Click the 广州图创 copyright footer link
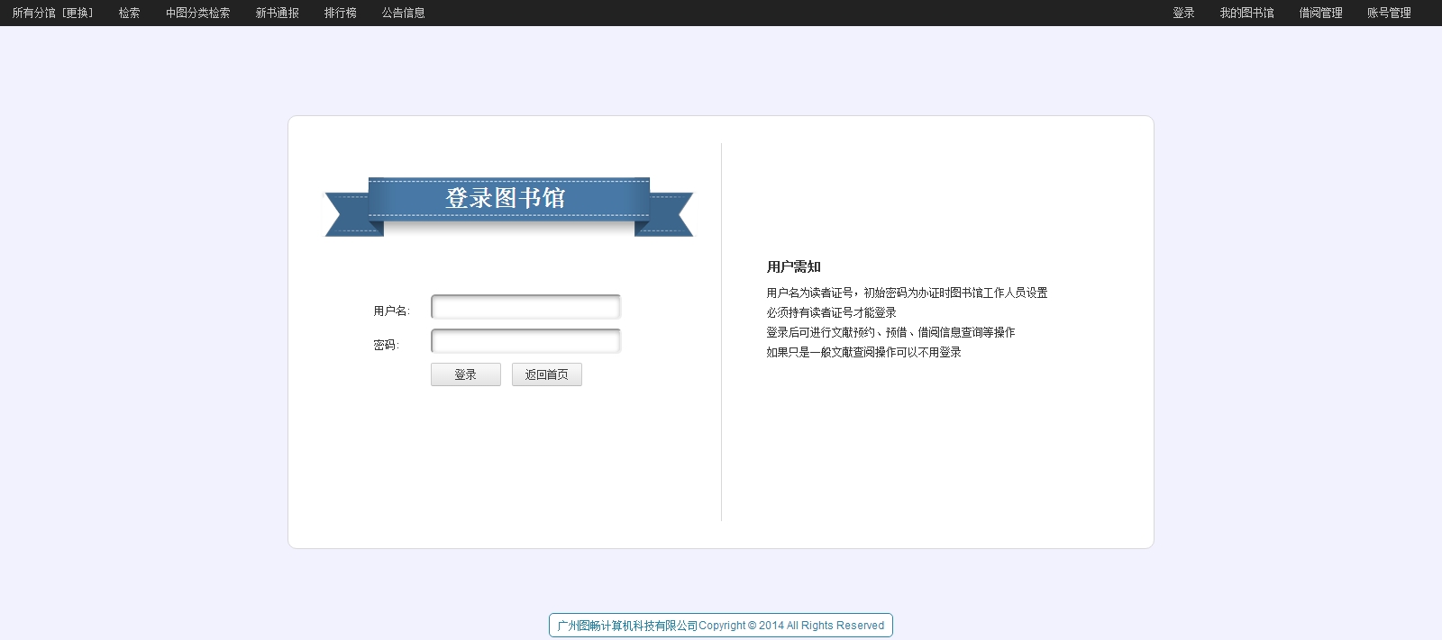 point(720,626)
